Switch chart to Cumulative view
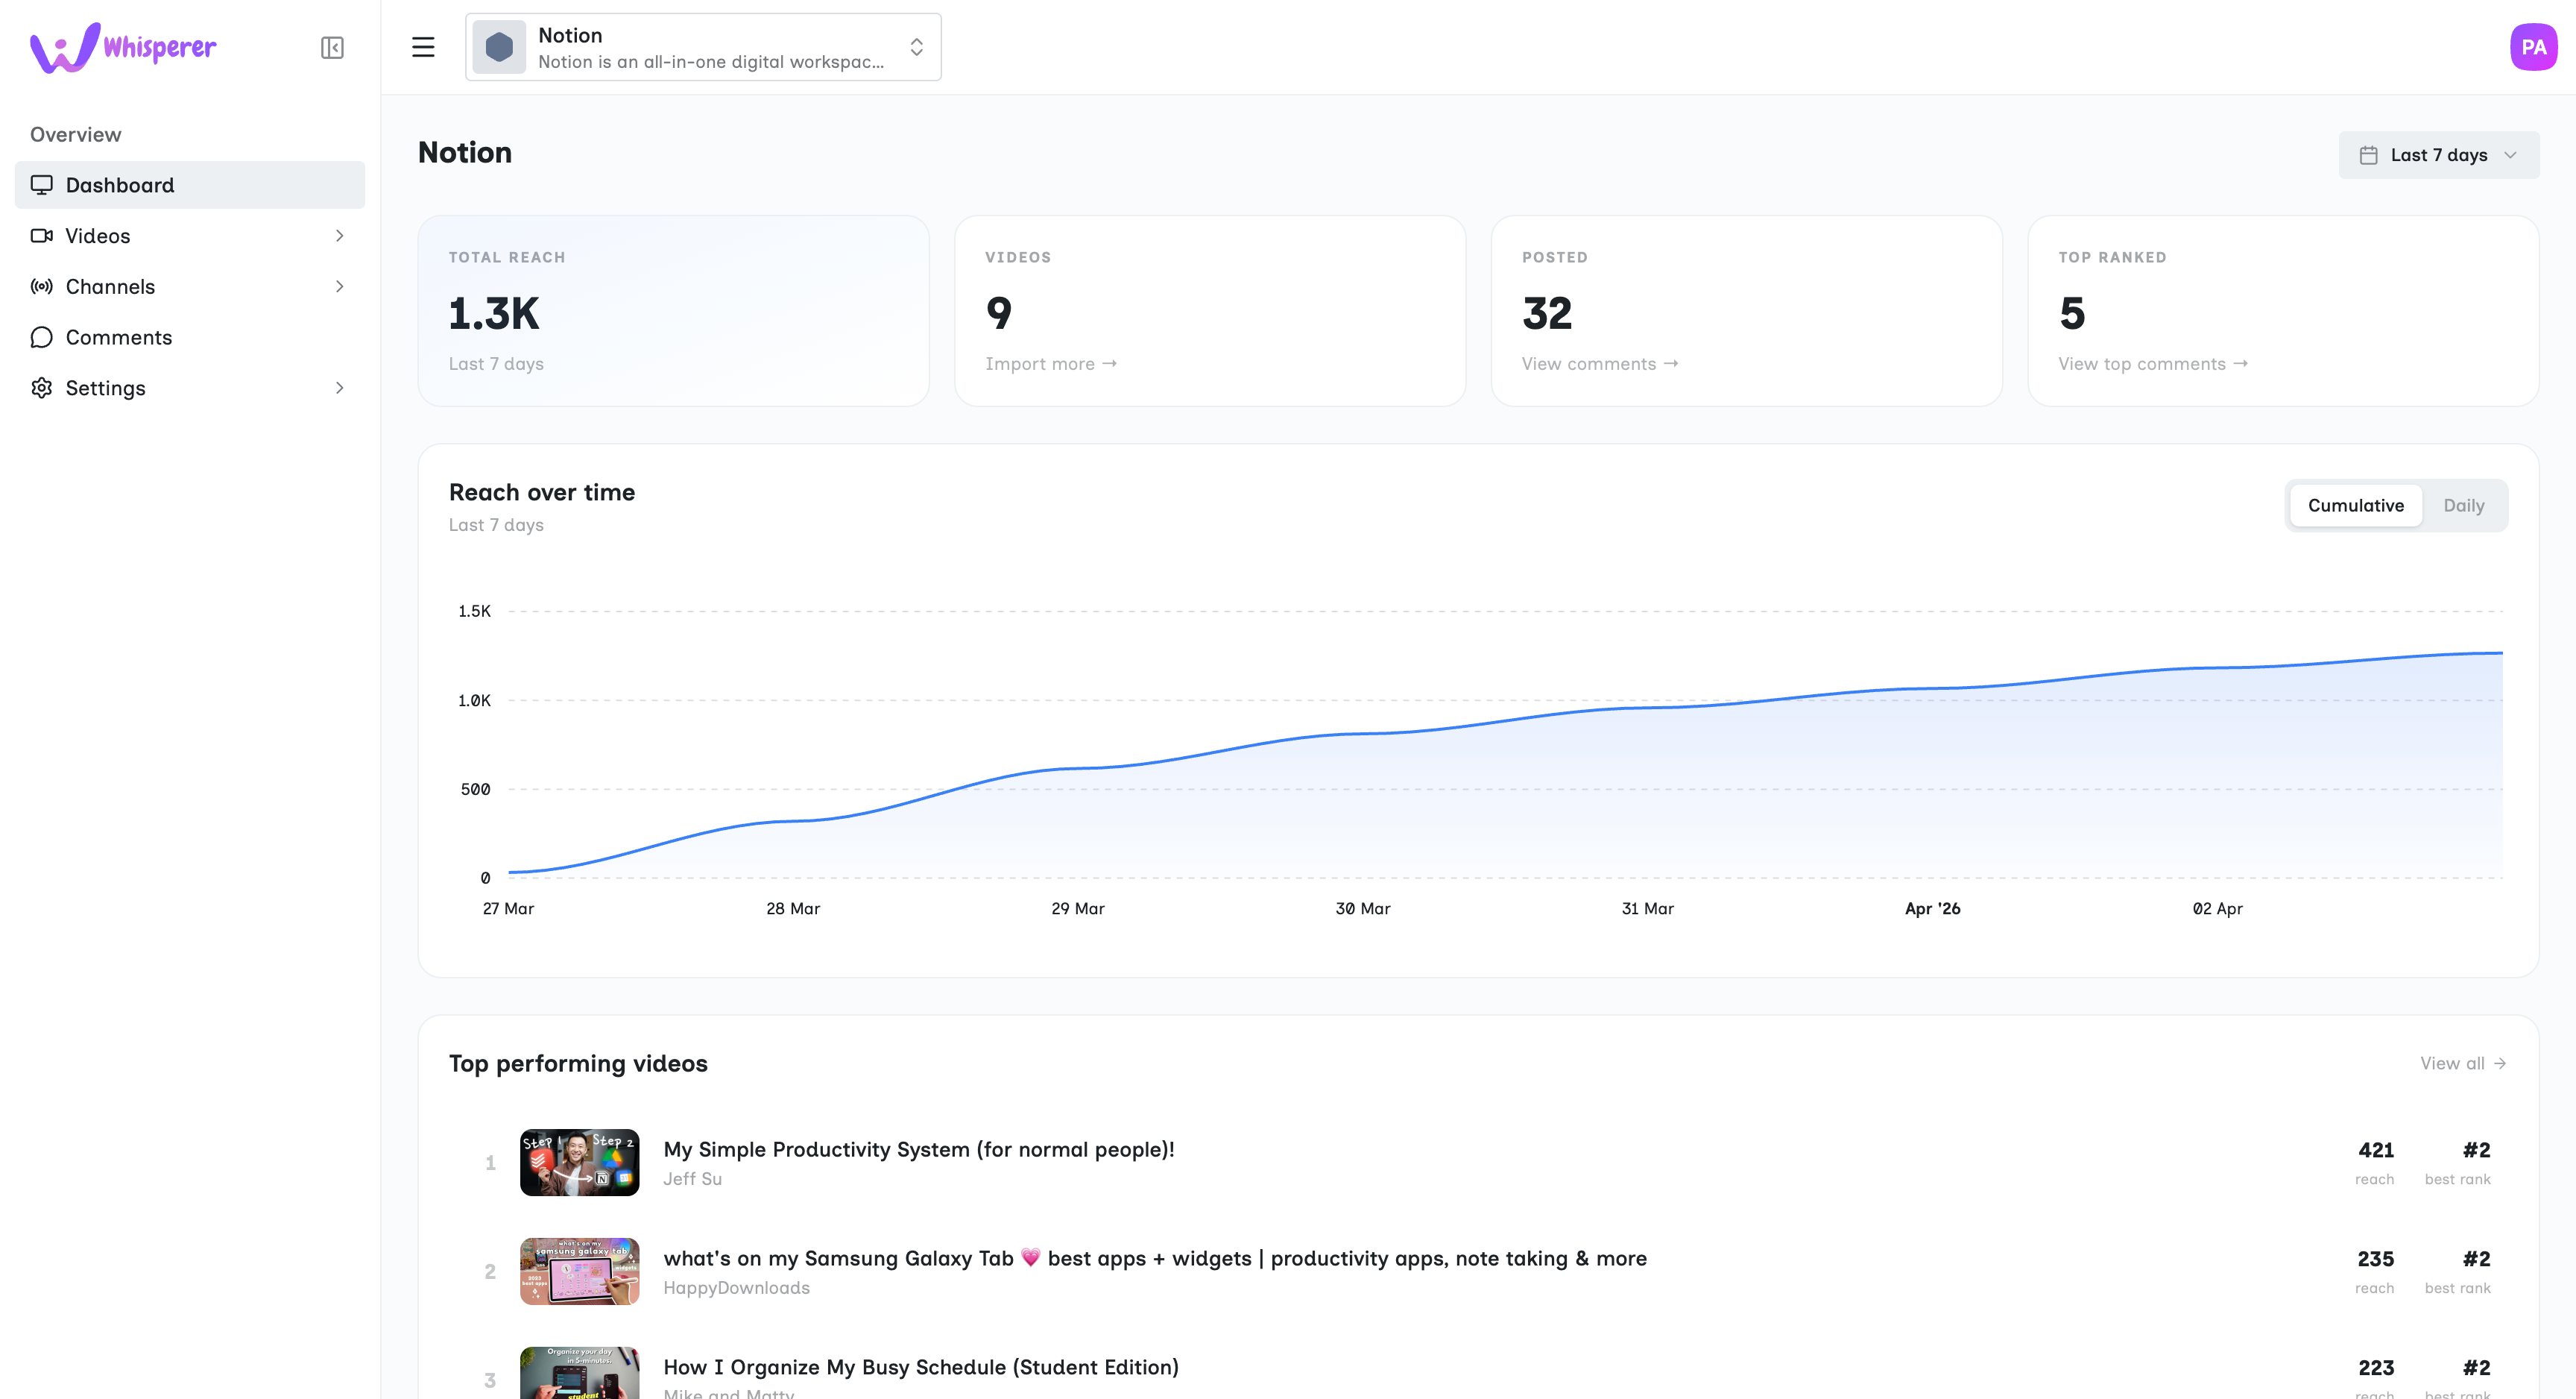Screen dimensions: 2576x1399 2355,506
